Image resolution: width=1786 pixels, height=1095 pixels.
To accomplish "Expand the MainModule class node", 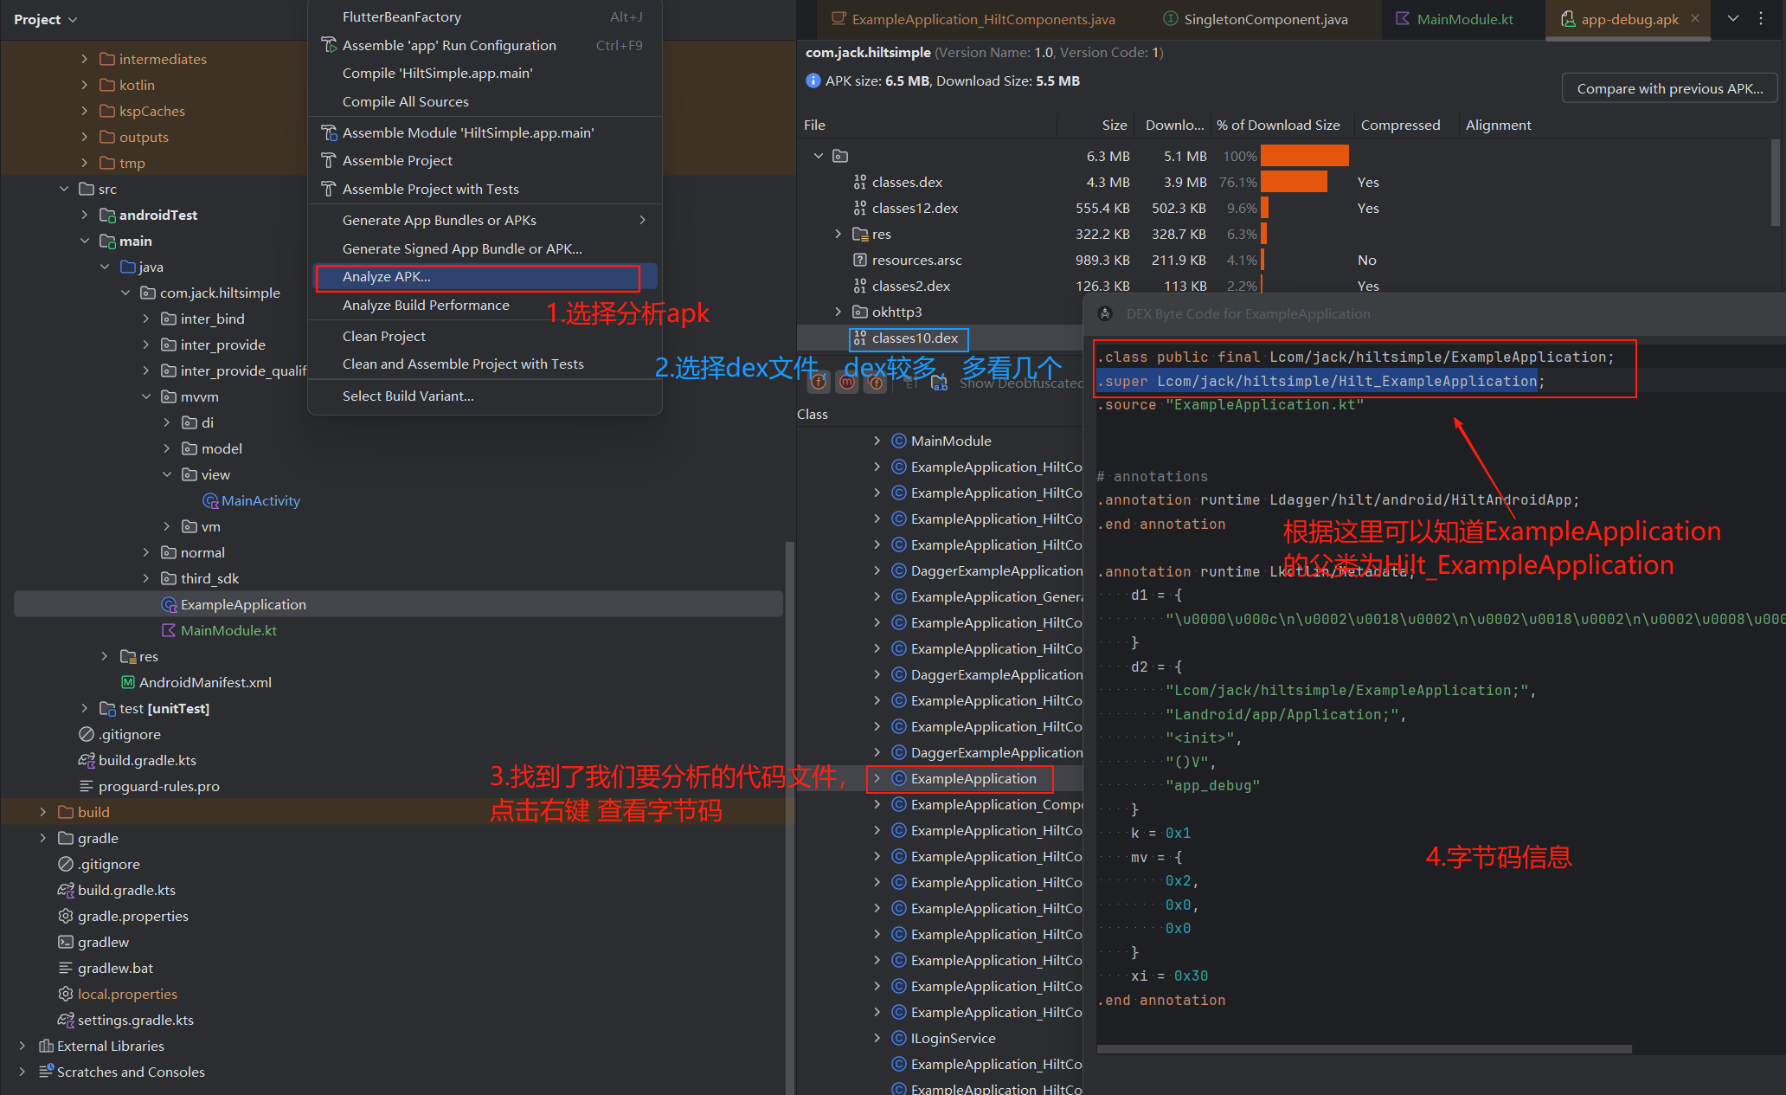I will 877,441.
